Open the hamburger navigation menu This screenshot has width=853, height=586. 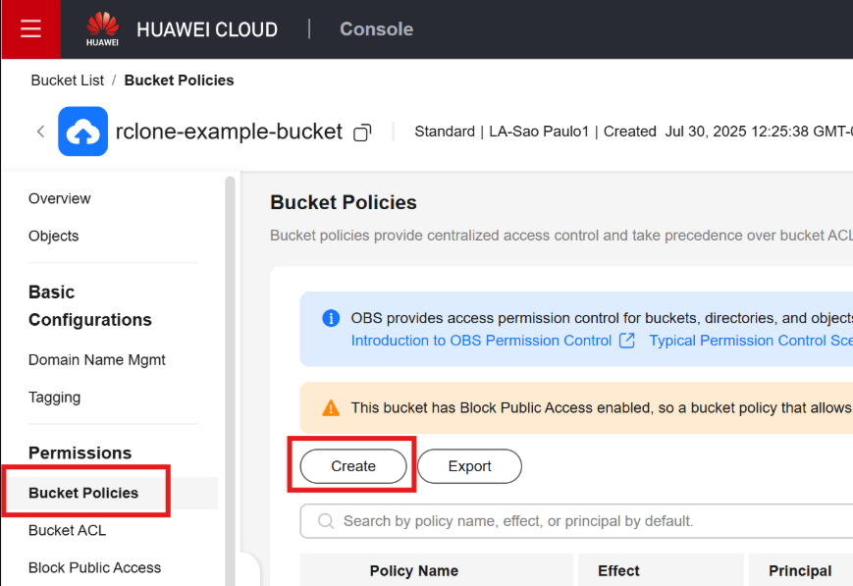point(29,28)
